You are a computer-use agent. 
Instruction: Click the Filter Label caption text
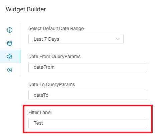pos(40,112)
